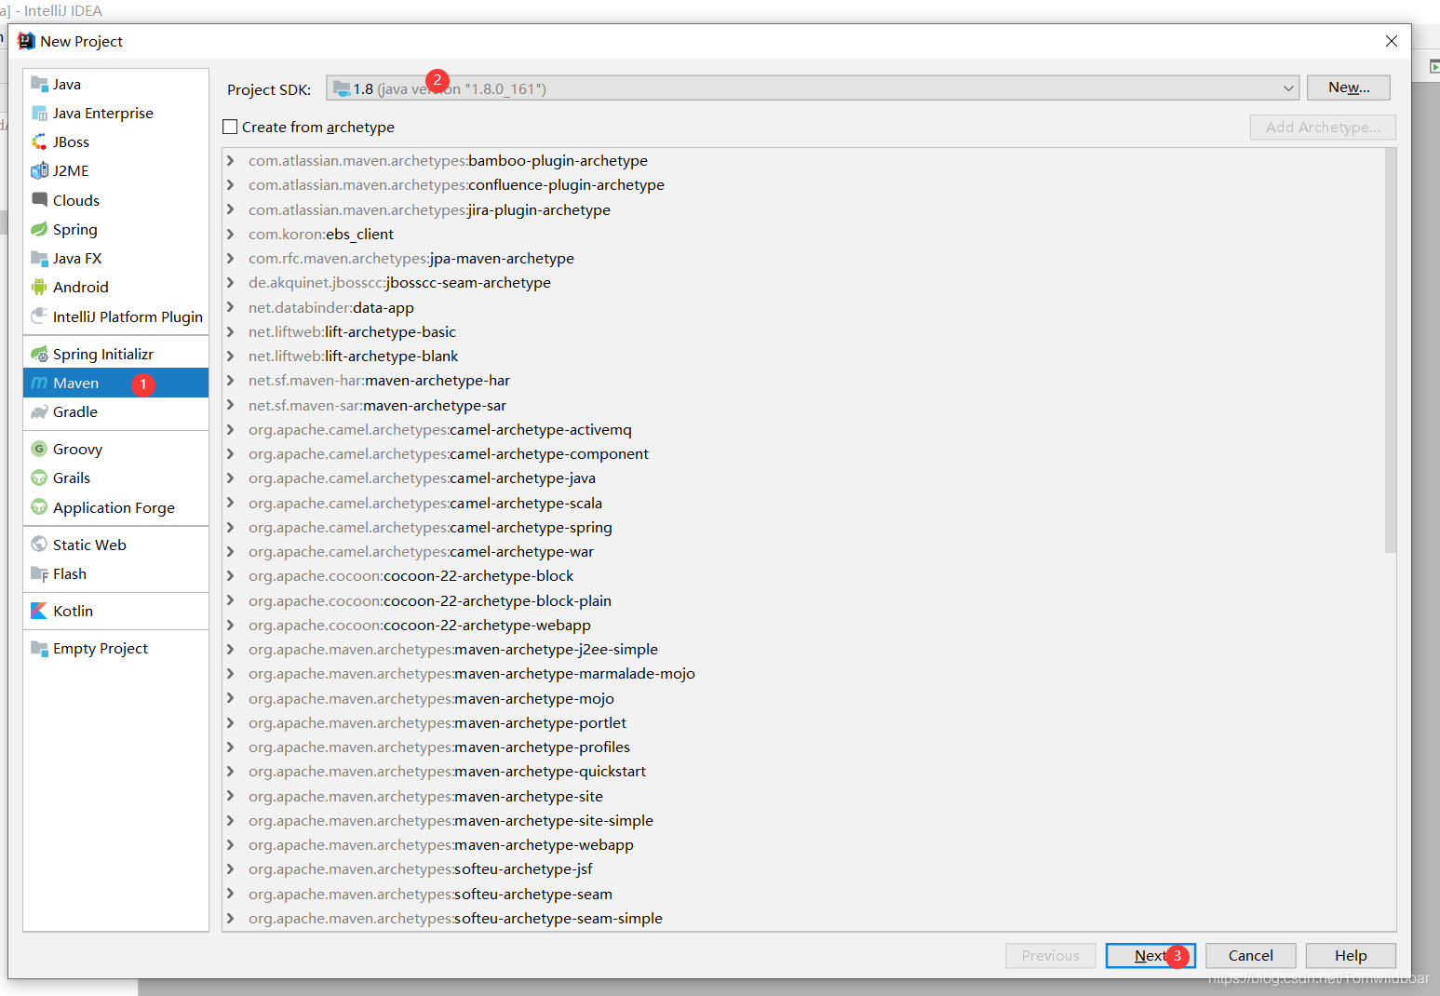Screen dimensions: 1440x996
Task: Expand bamboo-plugin-archetype entry
Action: (x=230, y=161)
